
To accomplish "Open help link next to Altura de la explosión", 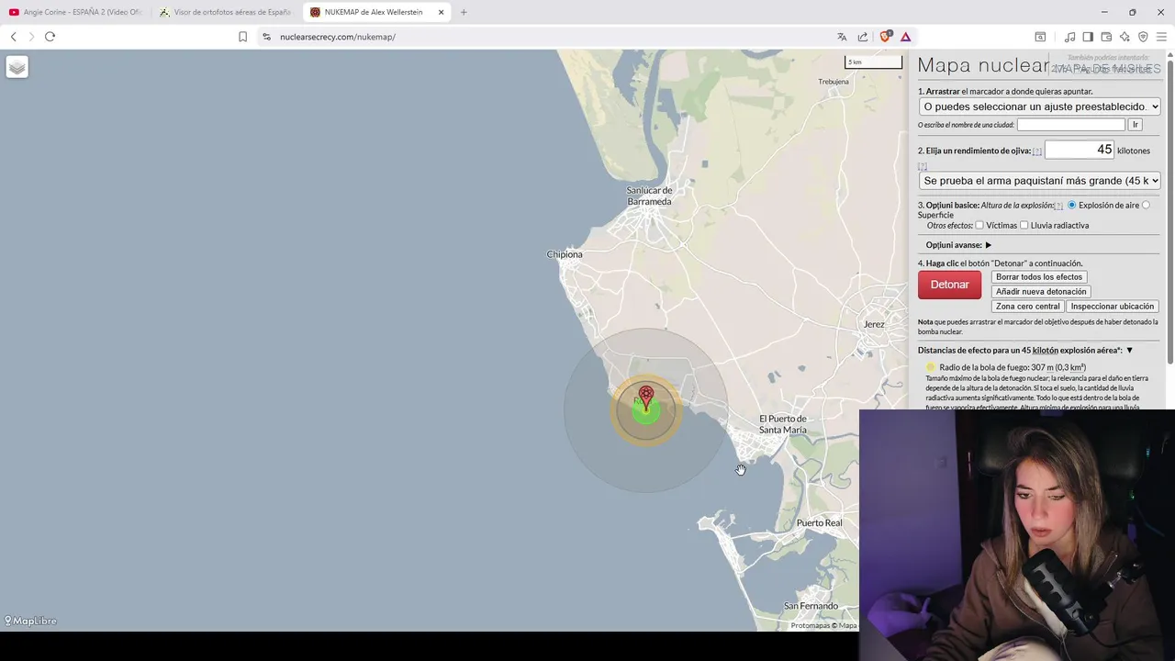I will coord(1058,206).
